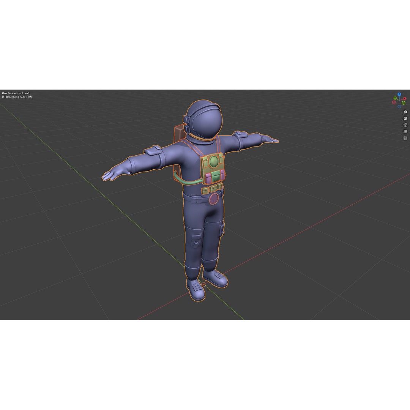The height and width of the screenshot is (410, 410).
Task: Click the hollow negative X ball on gizmo
Action: click(x=394, y=102)
